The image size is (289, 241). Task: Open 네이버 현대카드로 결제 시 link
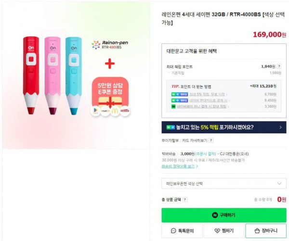[209, 101]
